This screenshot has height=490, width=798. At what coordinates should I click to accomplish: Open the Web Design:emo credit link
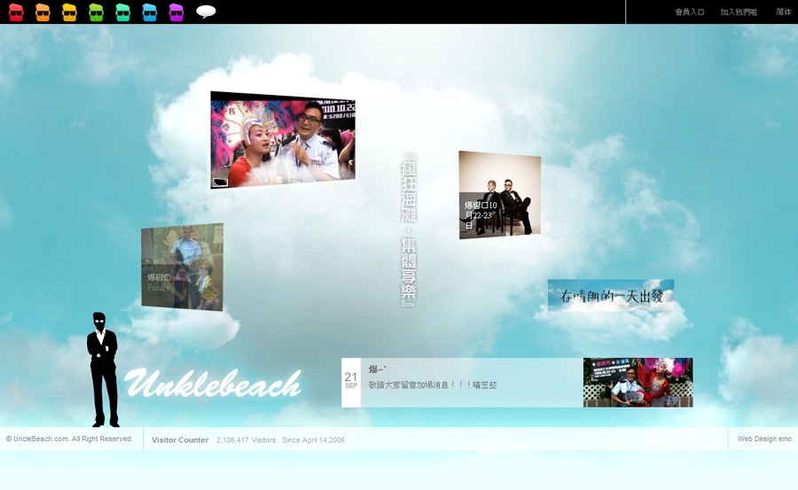click(x=764, y=439)
